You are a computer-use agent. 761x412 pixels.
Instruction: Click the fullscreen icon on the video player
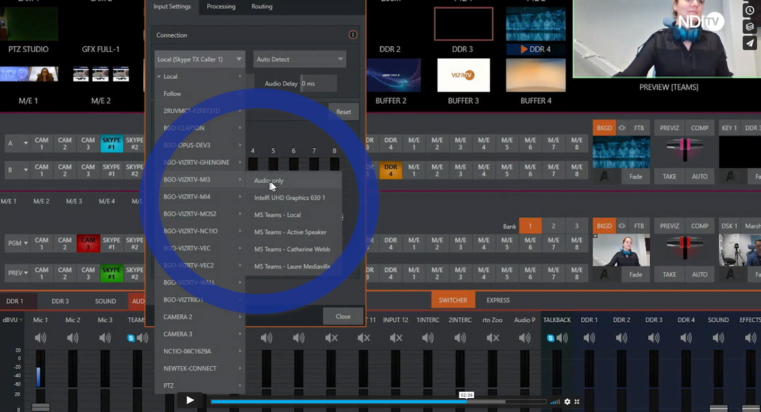point(578,401)
